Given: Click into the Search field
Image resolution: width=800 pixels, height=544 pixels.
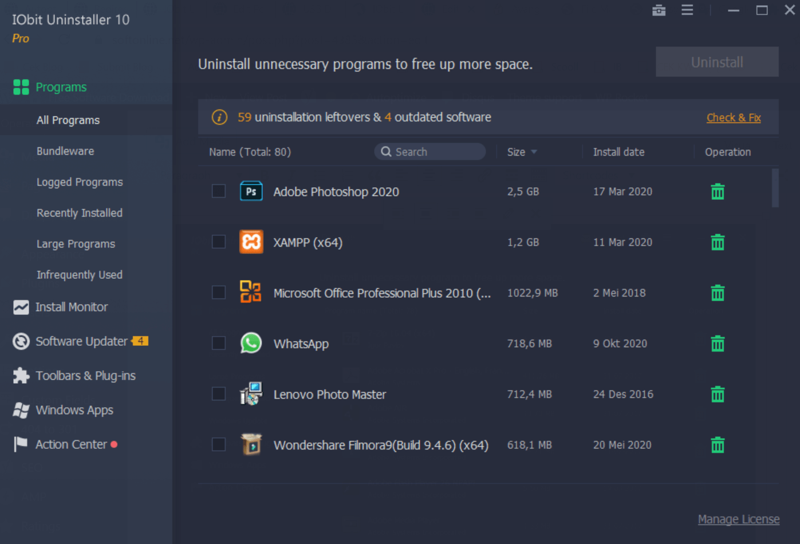Looking at the screenshot, I should [x=430, y=152].
